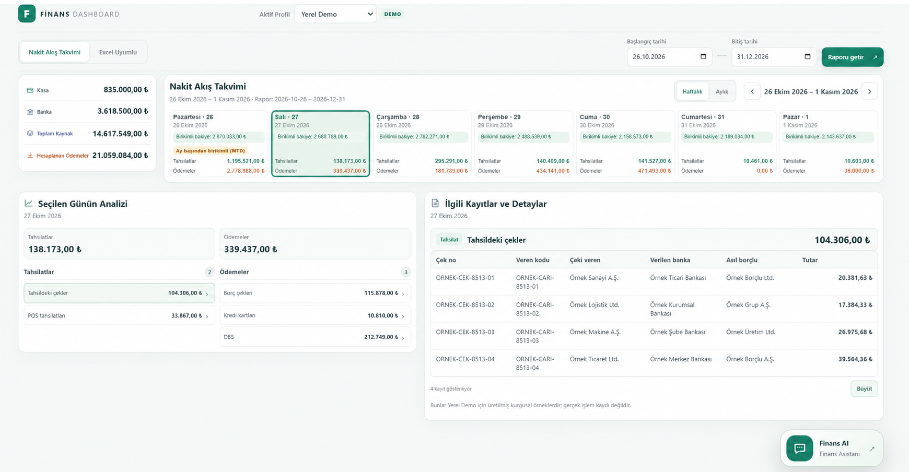Screen dimensions: 909x472
Task: Open the Aktif Profil dropdown
Action: pos(335,14)
